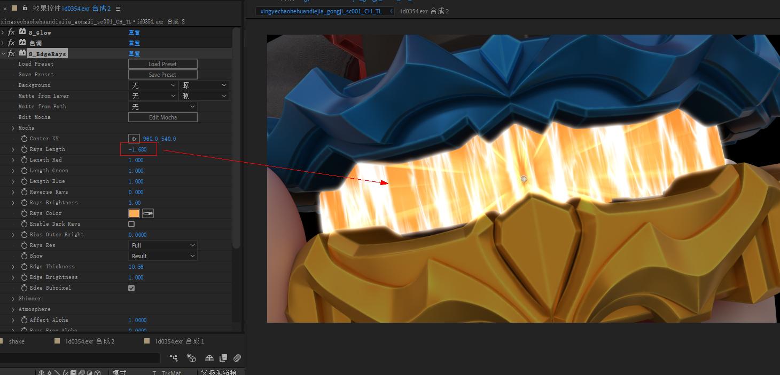780x375 pixels.
Task: Expand the S_Glow effect group
Action: coord(3,33)
